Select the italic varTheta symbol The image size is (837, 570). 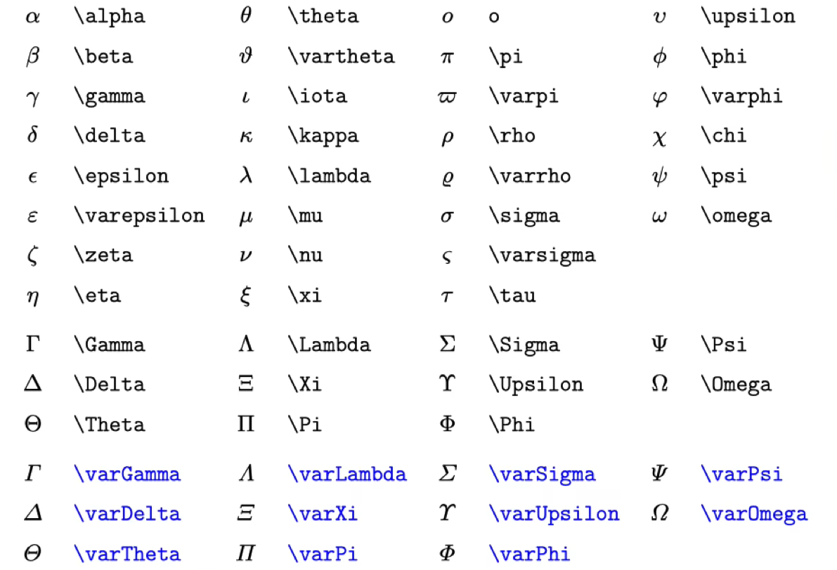point(32,553)
